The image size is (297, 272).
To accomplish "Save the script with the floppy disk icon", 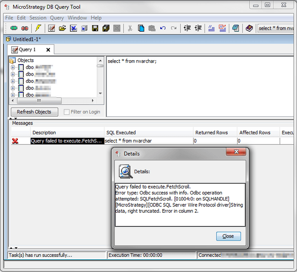I will (x=95, y=28).
